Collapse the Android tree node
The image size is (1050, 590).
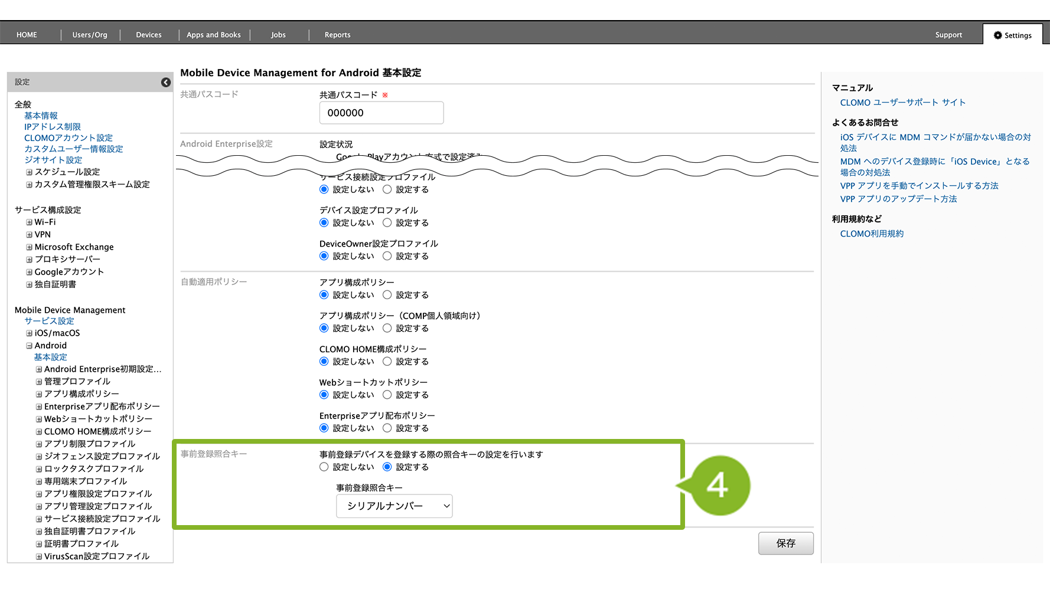pos(29,346)
